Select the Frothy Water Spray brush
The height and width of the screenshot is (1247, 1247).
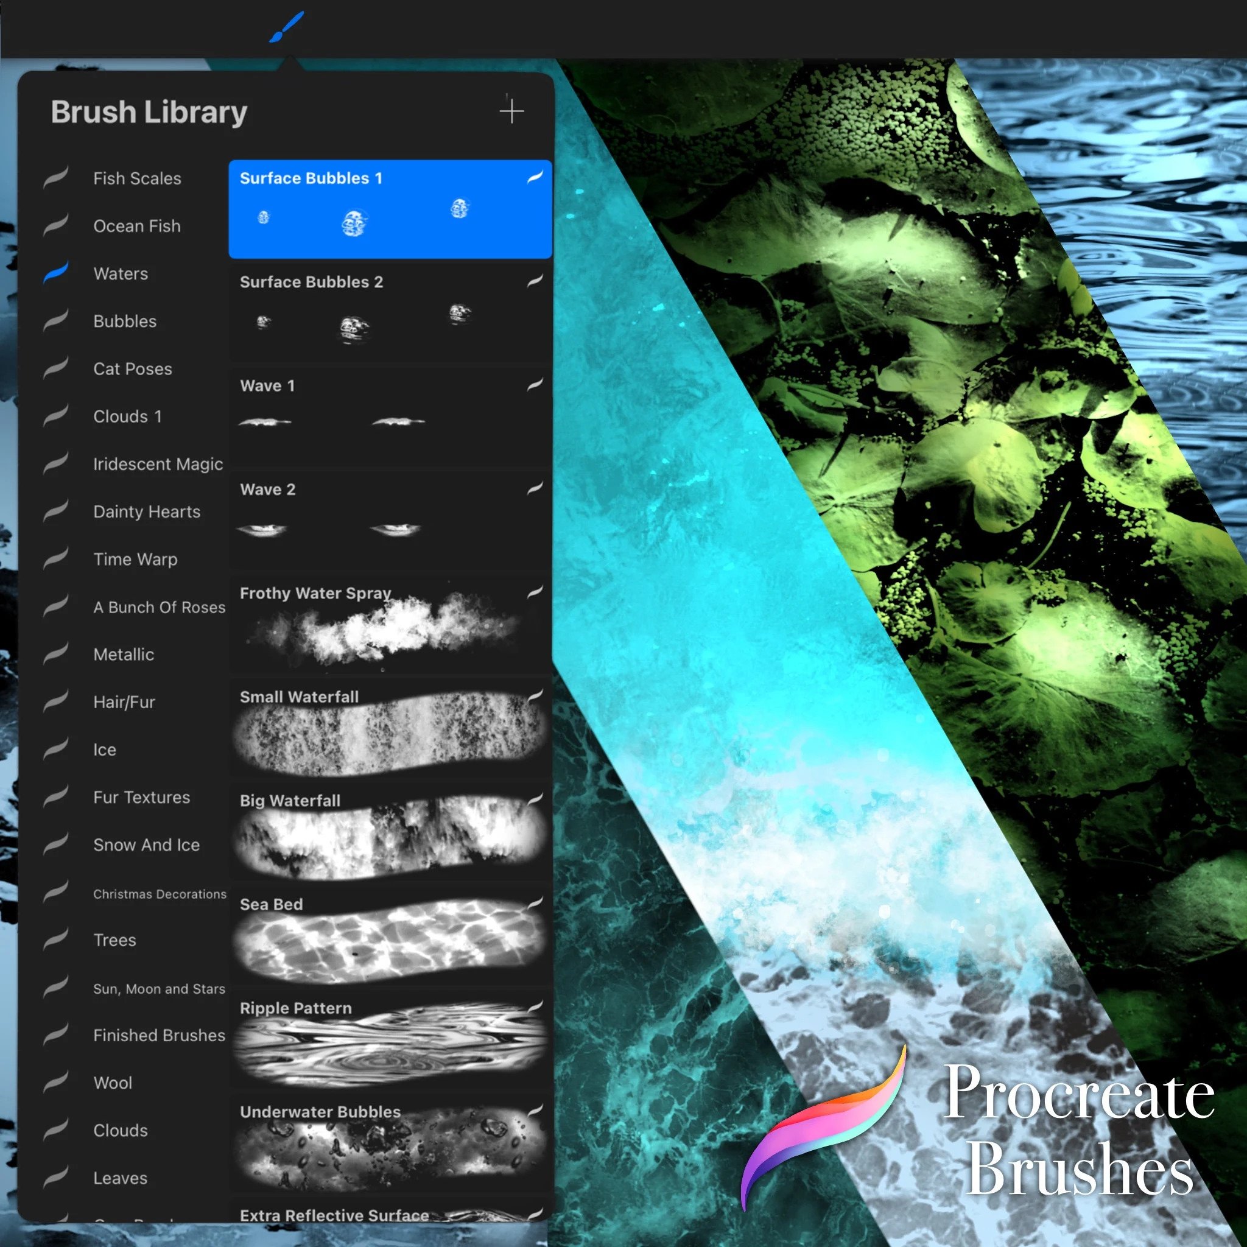(390, 623)
